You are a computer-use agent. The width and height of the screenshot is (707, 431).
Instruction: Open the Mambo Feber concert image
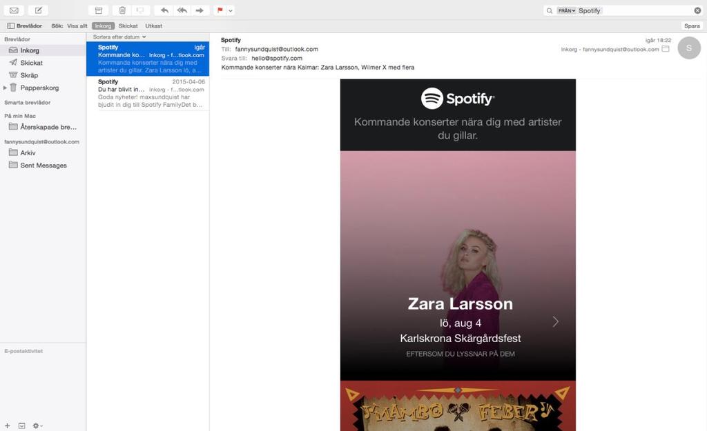point(458,405)
